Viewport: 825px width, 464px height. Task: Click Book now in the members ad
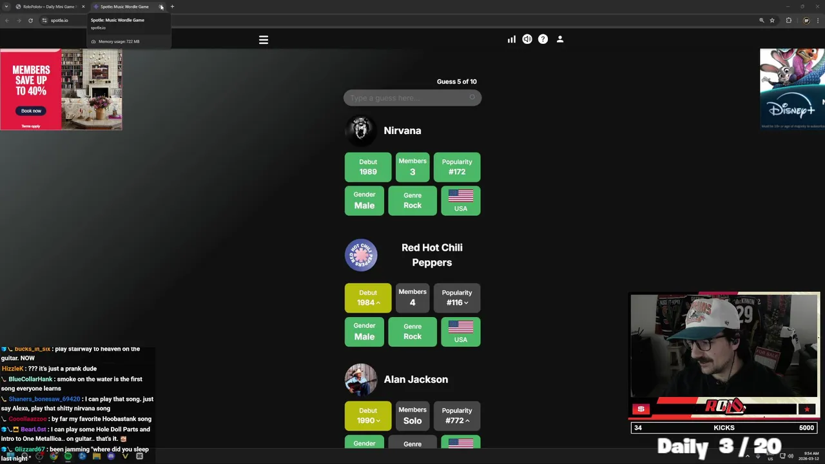coord(31,111)
